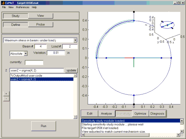Click the userZ expression edit field
186x139 pixels.
pos(37,70)
